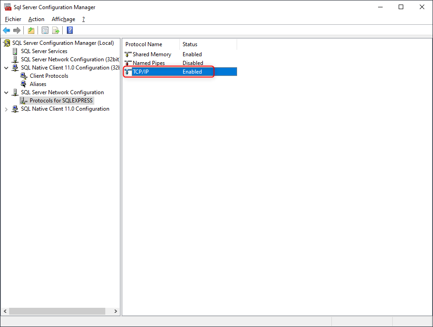Collapse the expanded SQL Server Network Configuration node
The image size is (433, 327).
6,92
